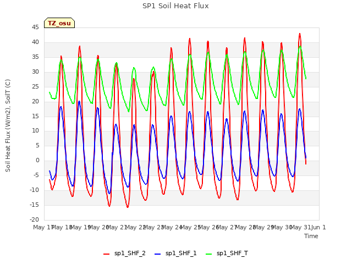
Task: Click the y-axis value 45
Action: click(x=35, y=28)
